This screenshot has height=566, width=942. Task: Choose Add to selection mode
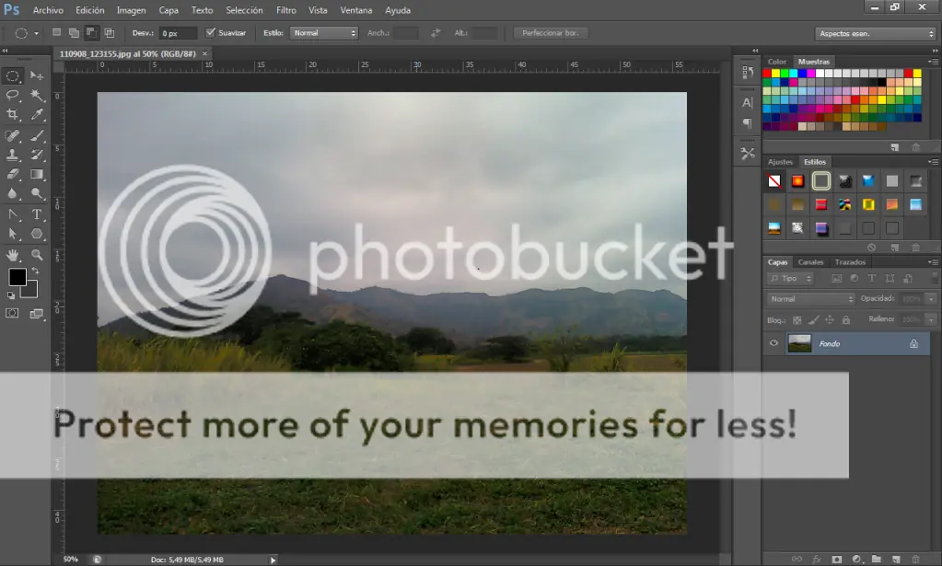point(74,32)
